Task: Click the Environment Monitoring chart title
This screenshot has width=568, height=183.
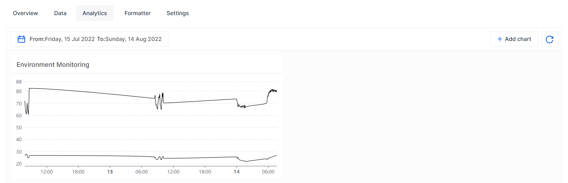Action: [x=53, y=64]
